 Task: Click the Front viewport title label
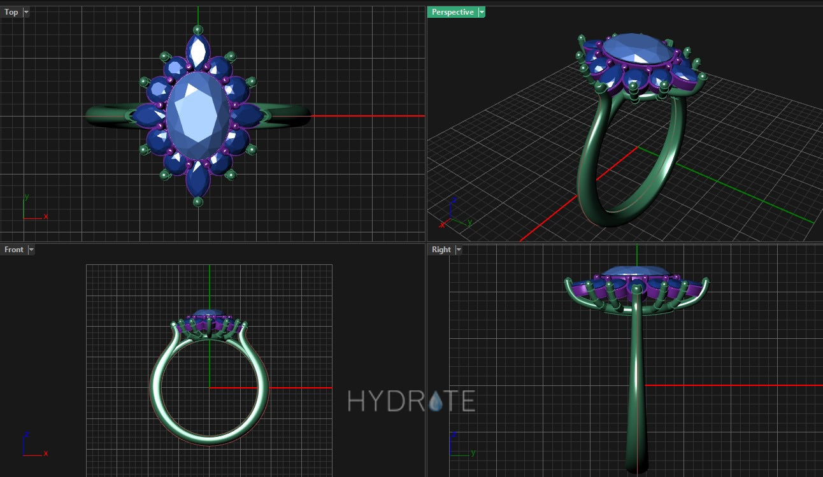[x=14, y=250]
